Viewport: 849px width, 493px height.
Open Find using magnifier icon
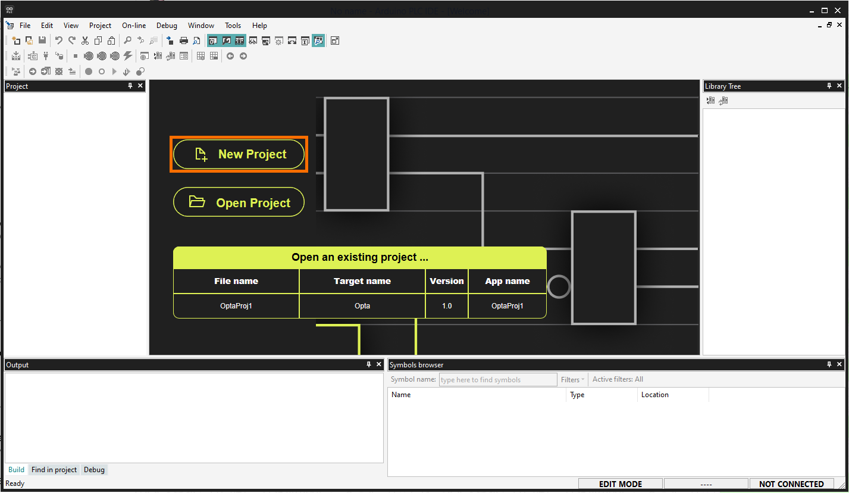(x=127, y=40)
